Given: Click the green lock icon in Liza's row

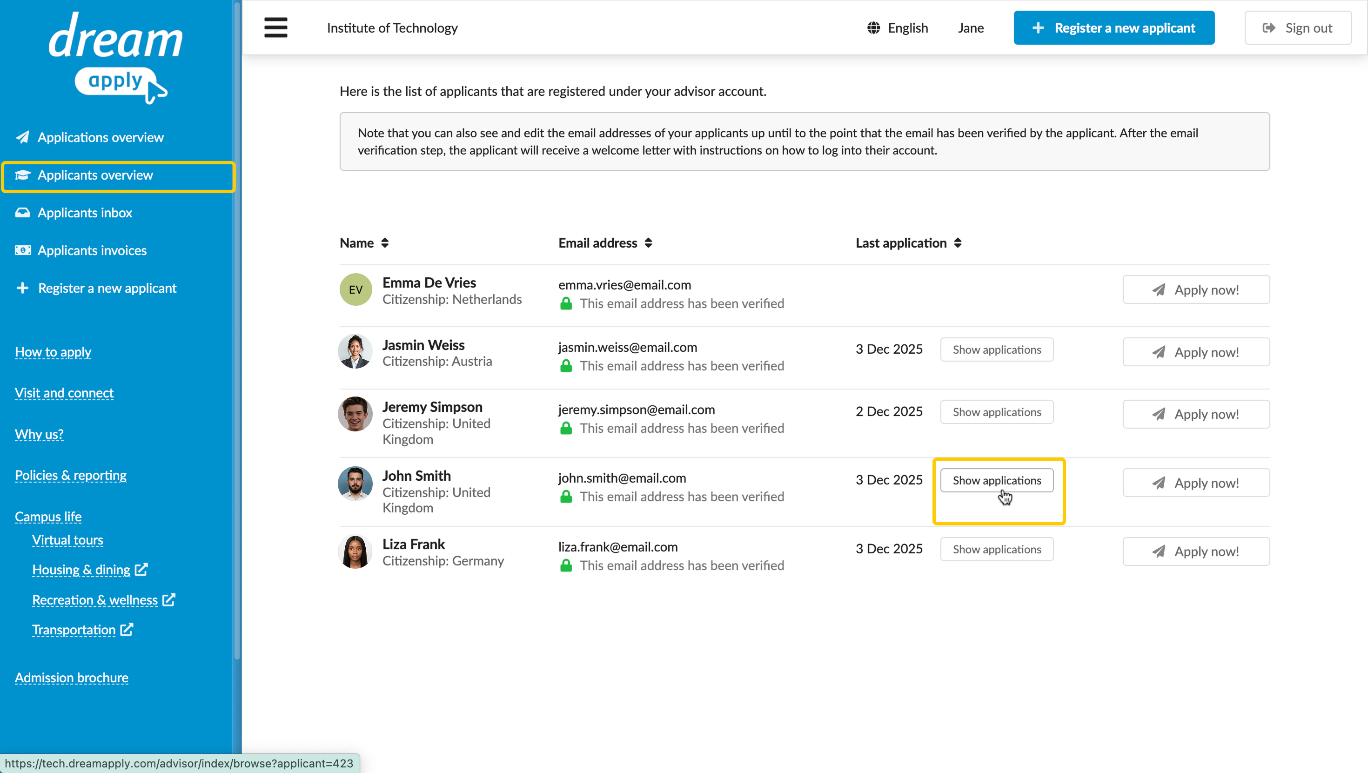Looking at the screenshot, I should (566, 565).
